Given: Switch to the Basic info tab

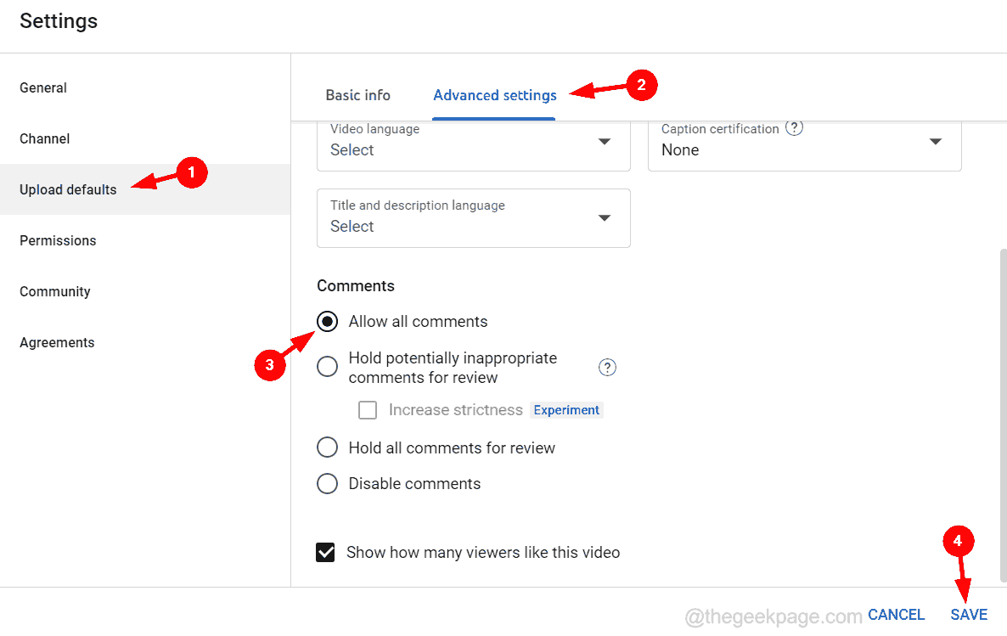Looking at the screenshot, I should [357, 95].
